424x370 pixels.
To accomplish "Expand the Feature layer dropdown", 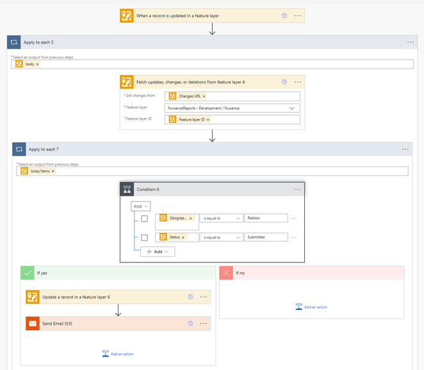I will (x=291, y=108).
